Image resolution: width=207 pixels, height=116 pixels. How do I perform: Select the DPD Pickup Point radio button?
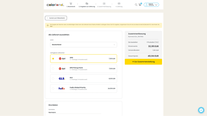[53, 69]
